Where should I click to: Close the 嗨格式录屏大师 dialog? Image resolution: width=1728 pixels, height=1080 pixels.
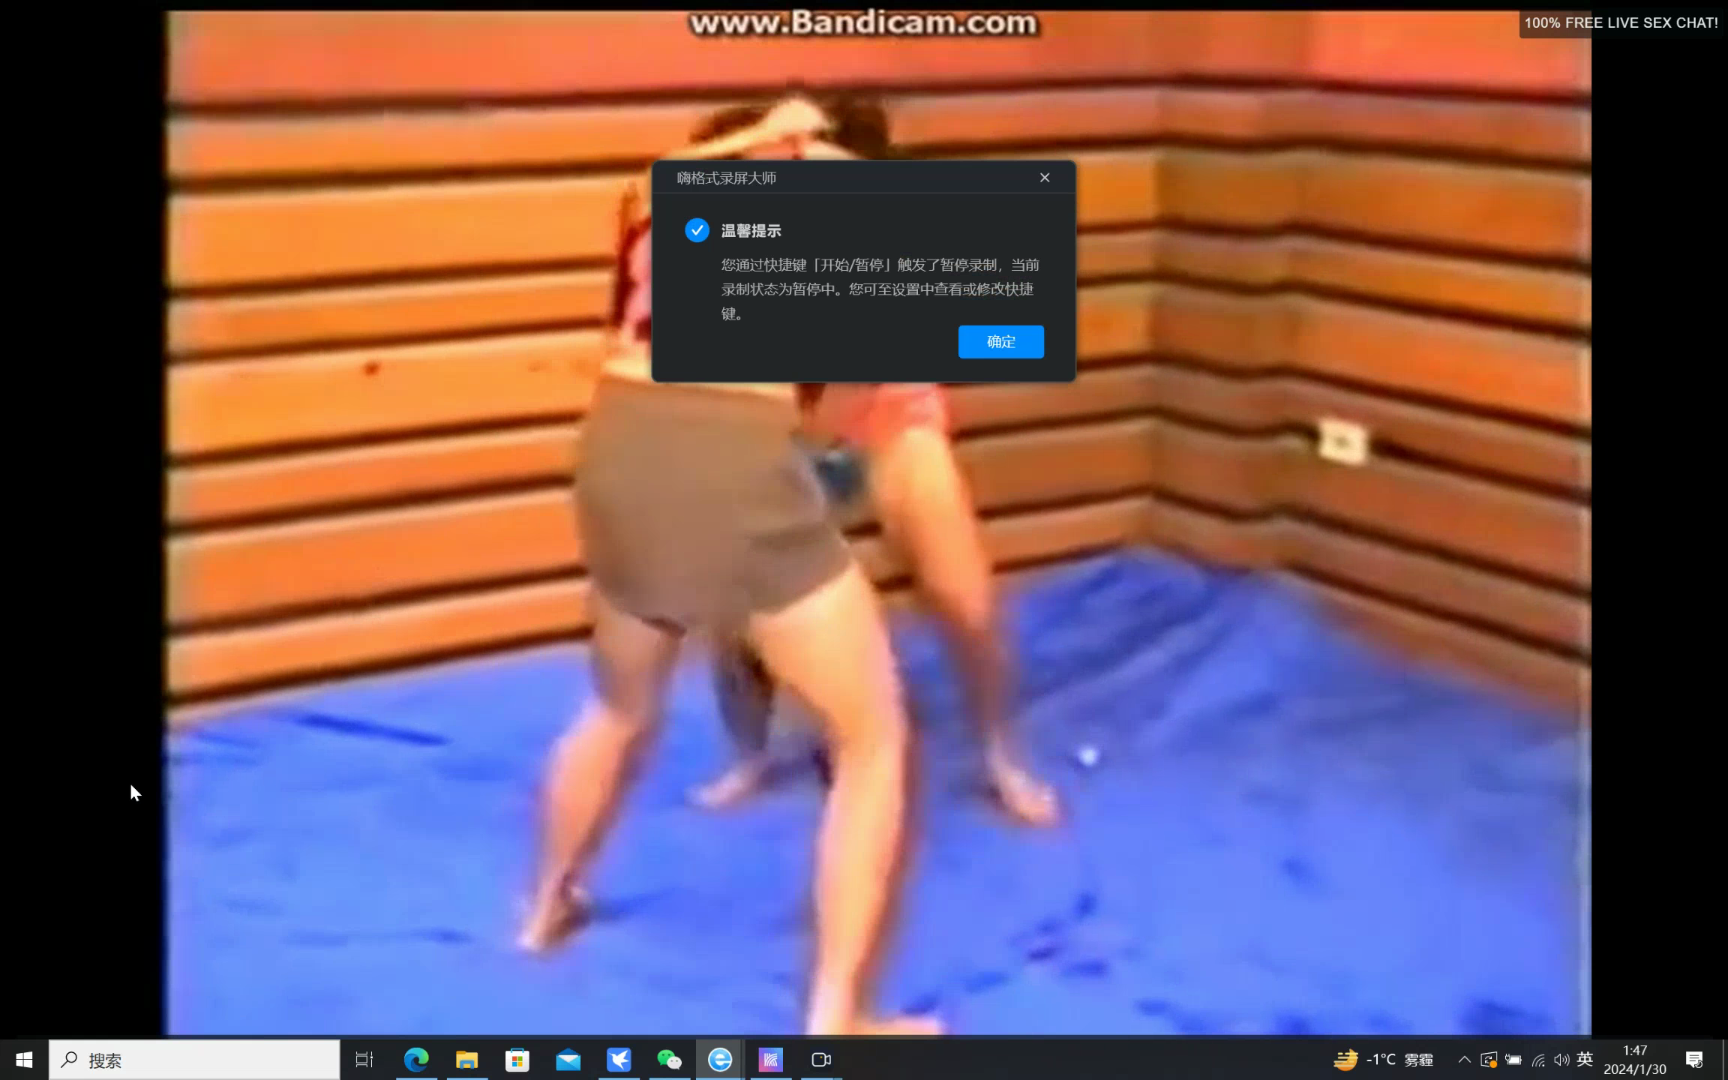click(x=1045, y=178)
